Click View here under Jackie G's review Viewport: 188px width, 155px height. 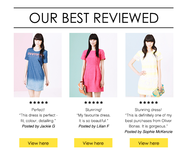point(38,143)
